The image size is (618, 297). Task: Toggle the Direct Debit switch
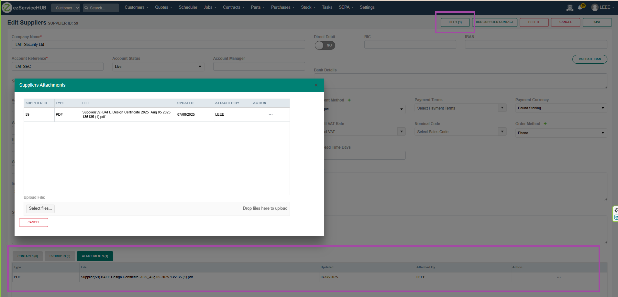point(325,46)
